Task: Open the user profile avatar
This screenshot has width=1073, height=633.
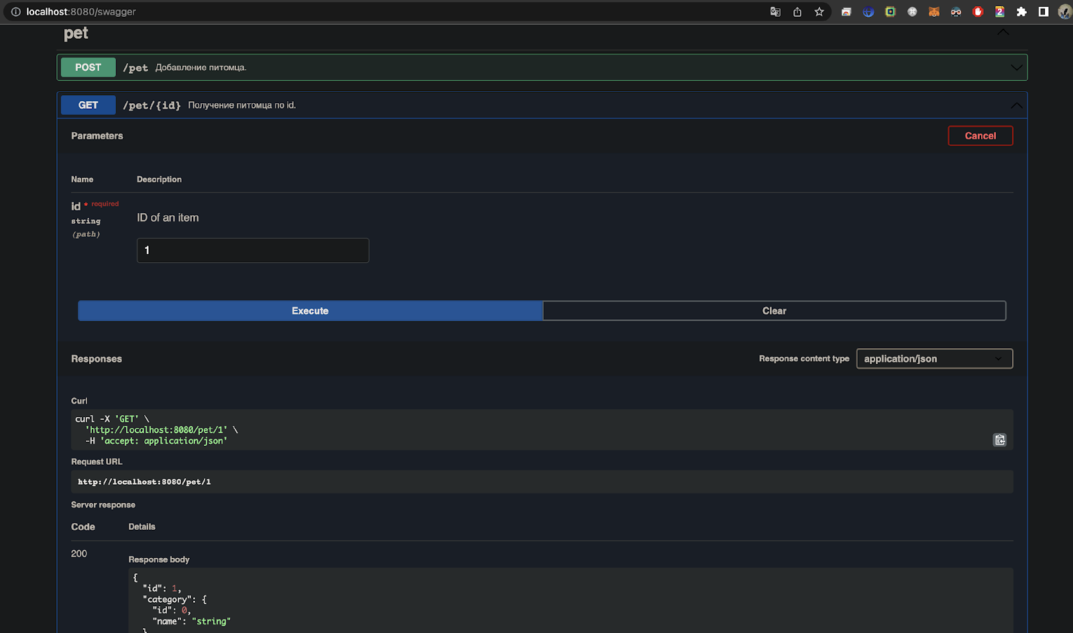Action: 1064,11
